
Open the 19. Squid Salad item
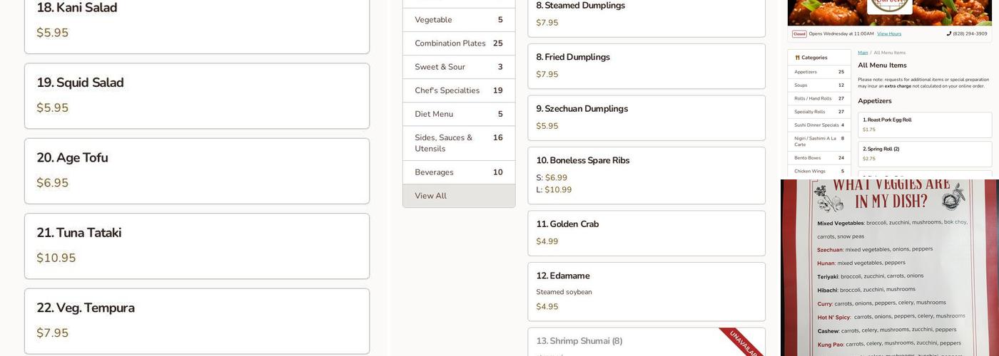coord(197,95)
